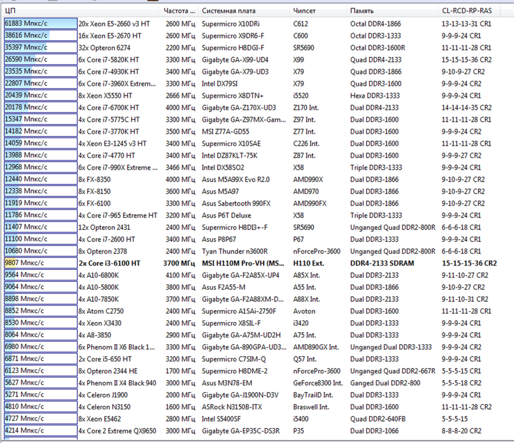Select the 4x A10-7850K row
Screen dimensions: 514x443
pos(98,299)
